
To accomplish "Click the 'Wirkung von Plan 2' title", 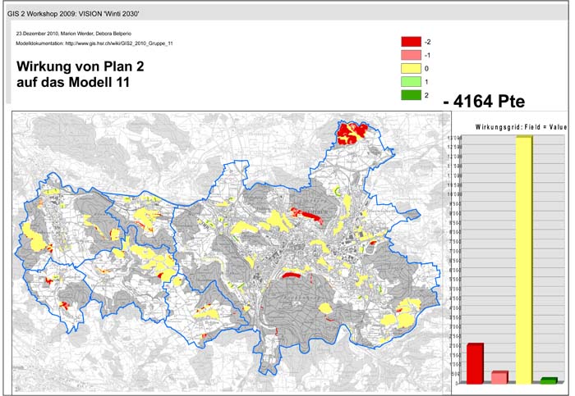I will 82,66.
